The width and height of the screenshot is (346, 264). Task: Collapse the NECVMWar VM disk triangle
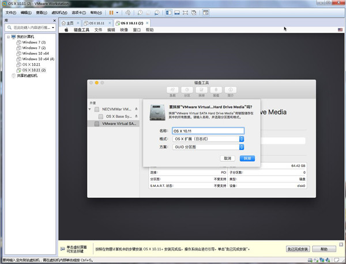pos(90,109)
